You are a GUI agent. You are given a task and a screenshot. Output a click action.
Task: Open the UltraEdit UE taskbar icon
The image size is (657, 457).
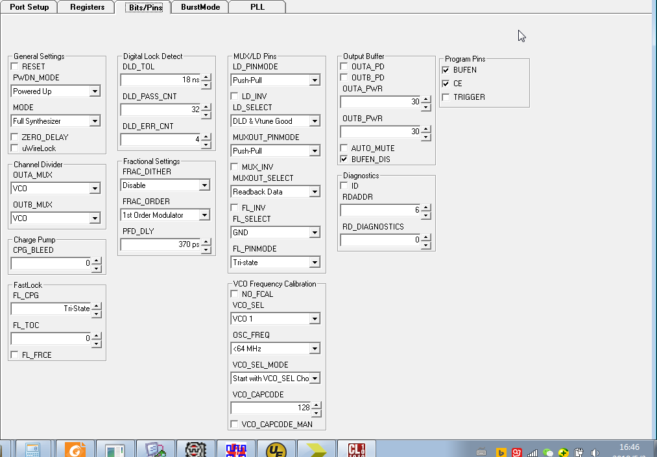276,449
